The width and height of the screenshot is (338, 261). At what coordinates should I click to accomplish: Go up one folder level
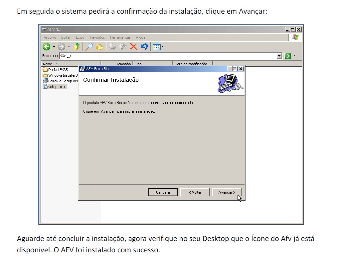[77, 47]
